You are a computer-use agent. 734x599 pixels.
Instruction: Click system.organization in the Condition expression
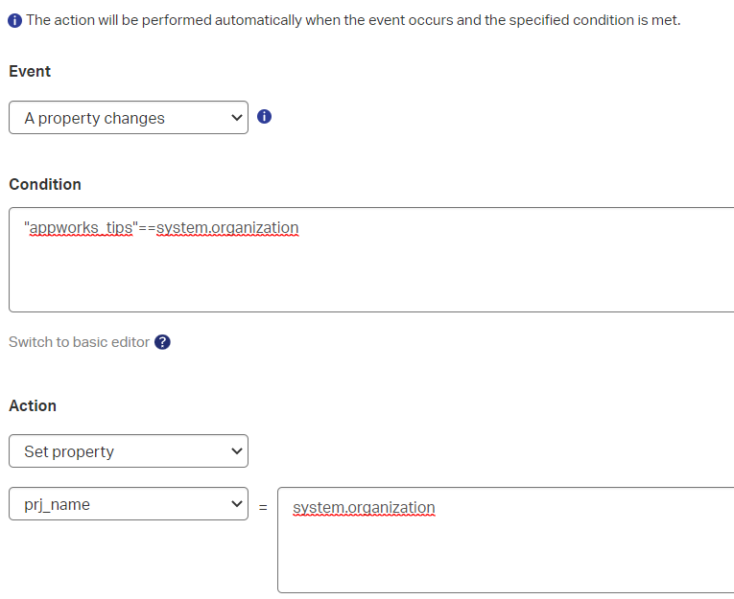227,228
